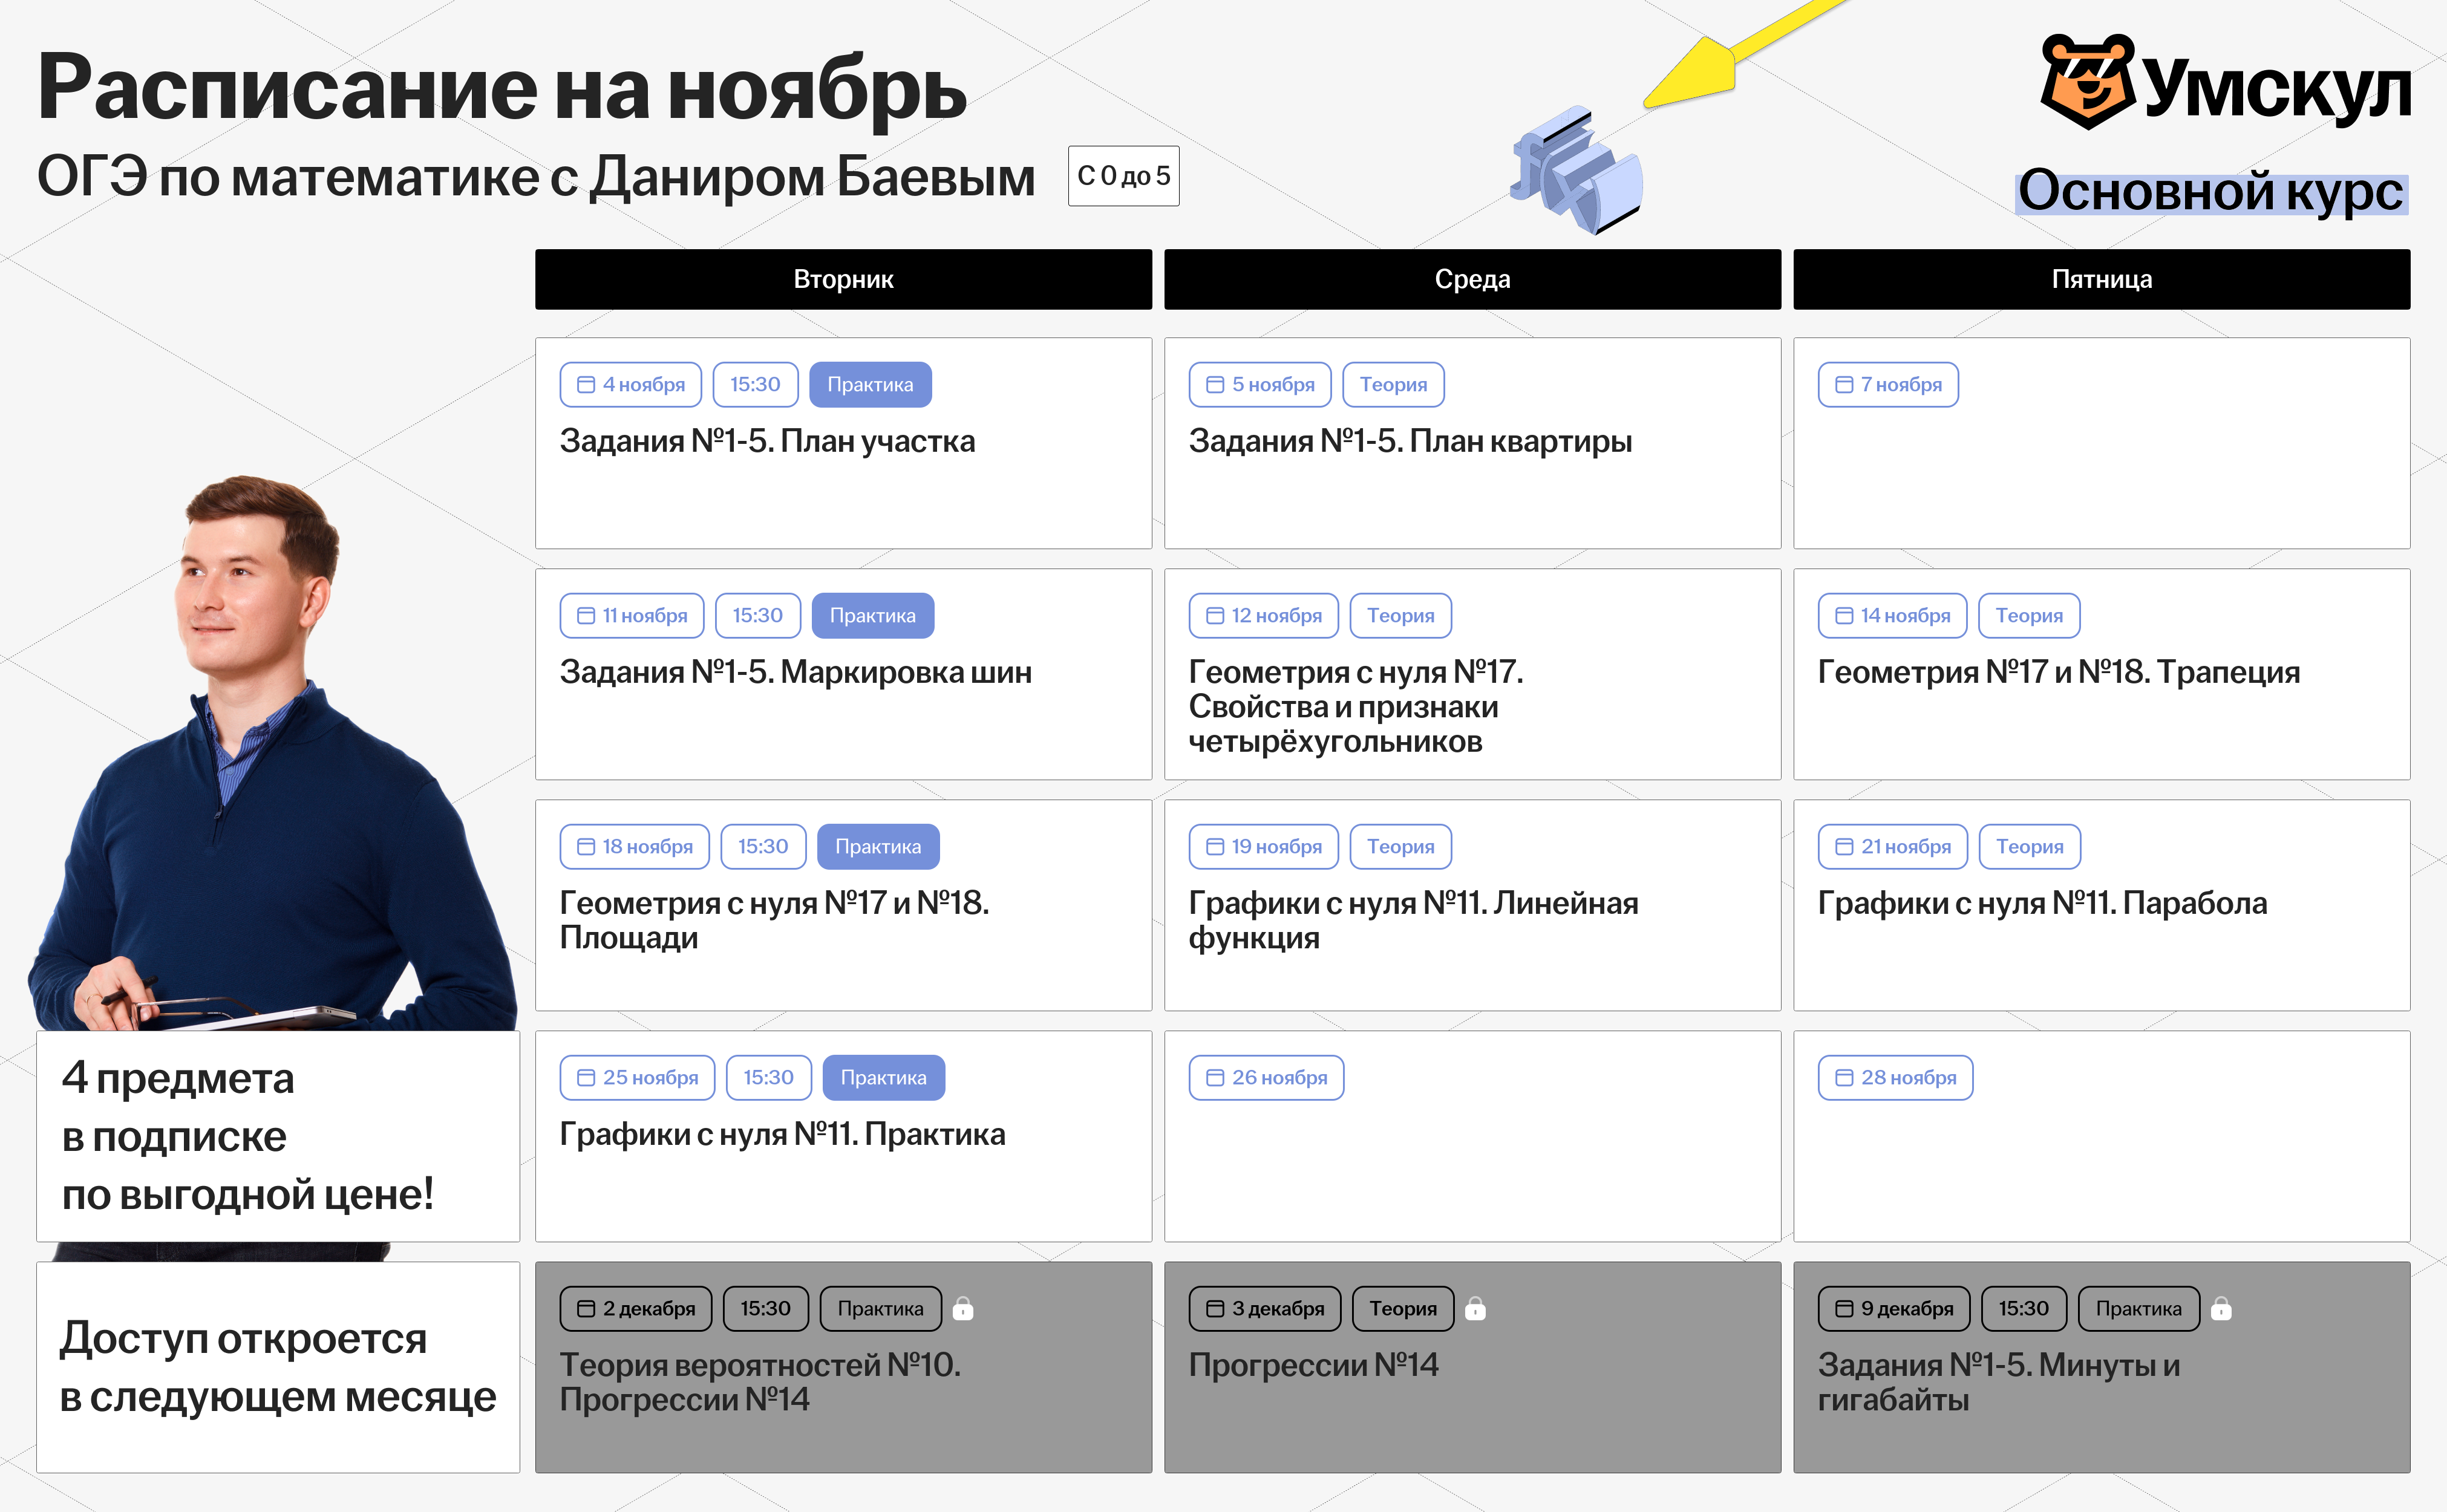The width and height of the screenshot is (2447, 1512).
Task: Click calendar icon in 14 ноября badge
Action: tap(1844, 616)
